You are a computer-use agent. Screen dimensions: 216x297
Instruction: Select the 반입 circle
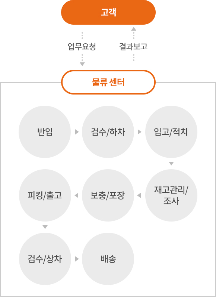click(x=45, y=132)
